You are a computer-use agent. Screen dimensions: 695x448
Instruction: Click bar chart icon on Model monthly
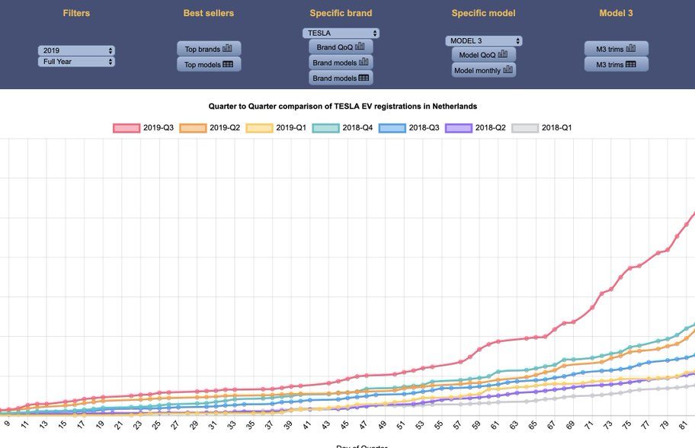click(508, 69)
